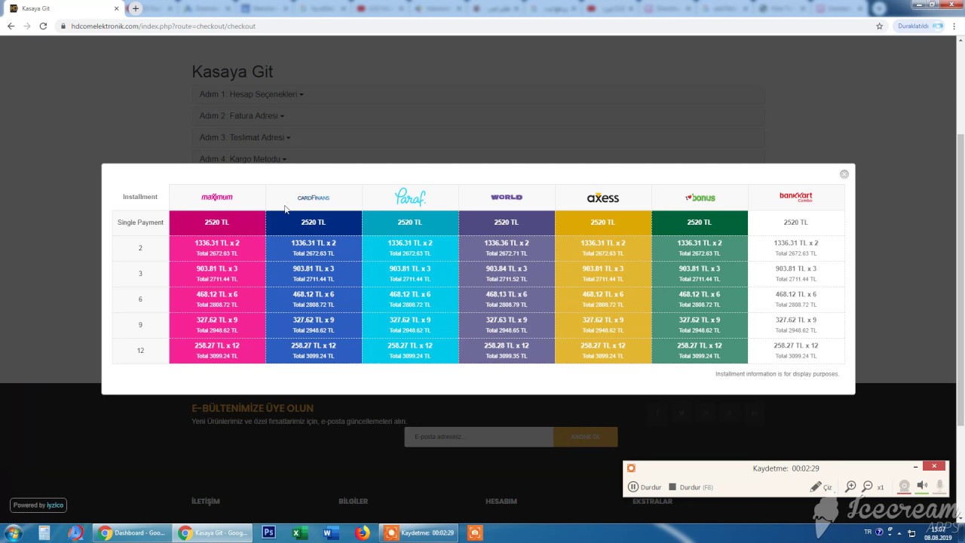This screenshot has width=965, height=543.
Task: Click the Paraf card logo
Action: pyautogui.click(x=410, y=197)
